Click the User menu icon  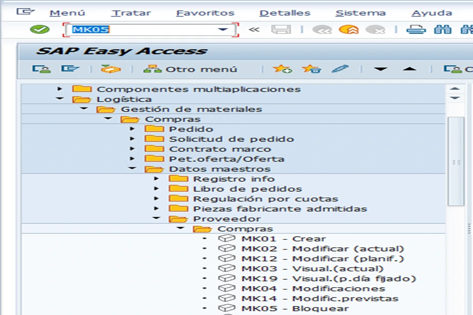click(x=41, y=69)
